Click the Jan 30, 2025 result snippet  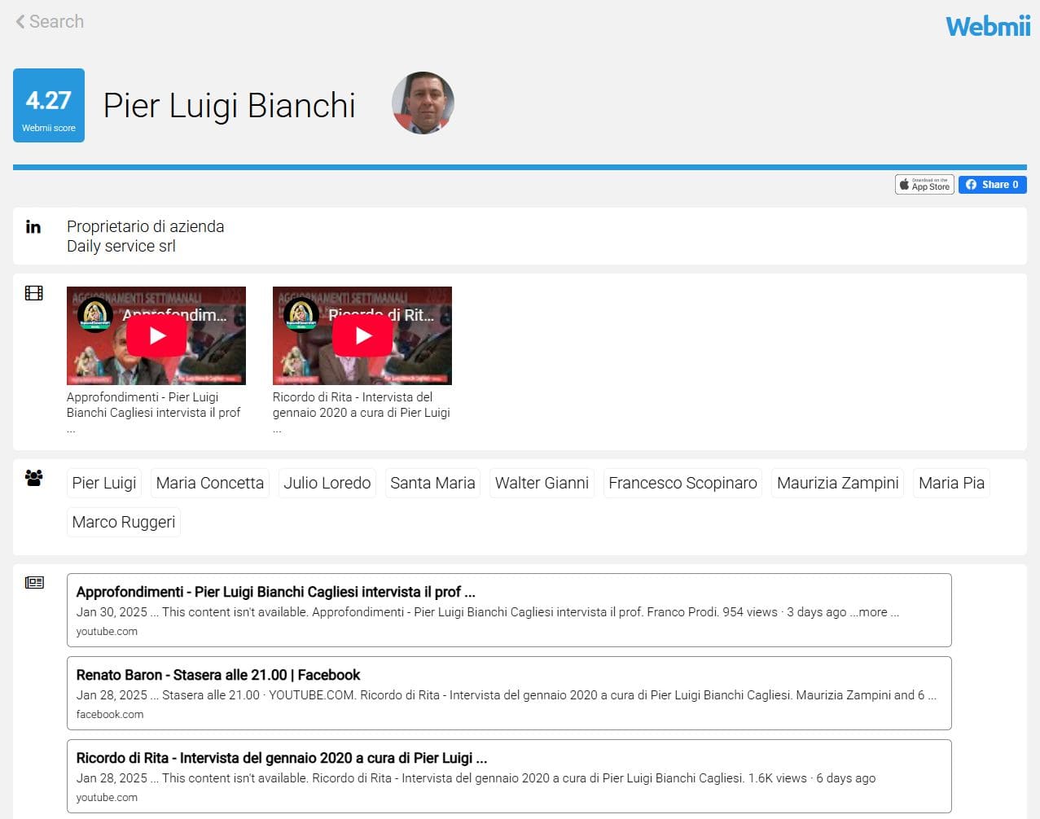[x=488, y=612]
